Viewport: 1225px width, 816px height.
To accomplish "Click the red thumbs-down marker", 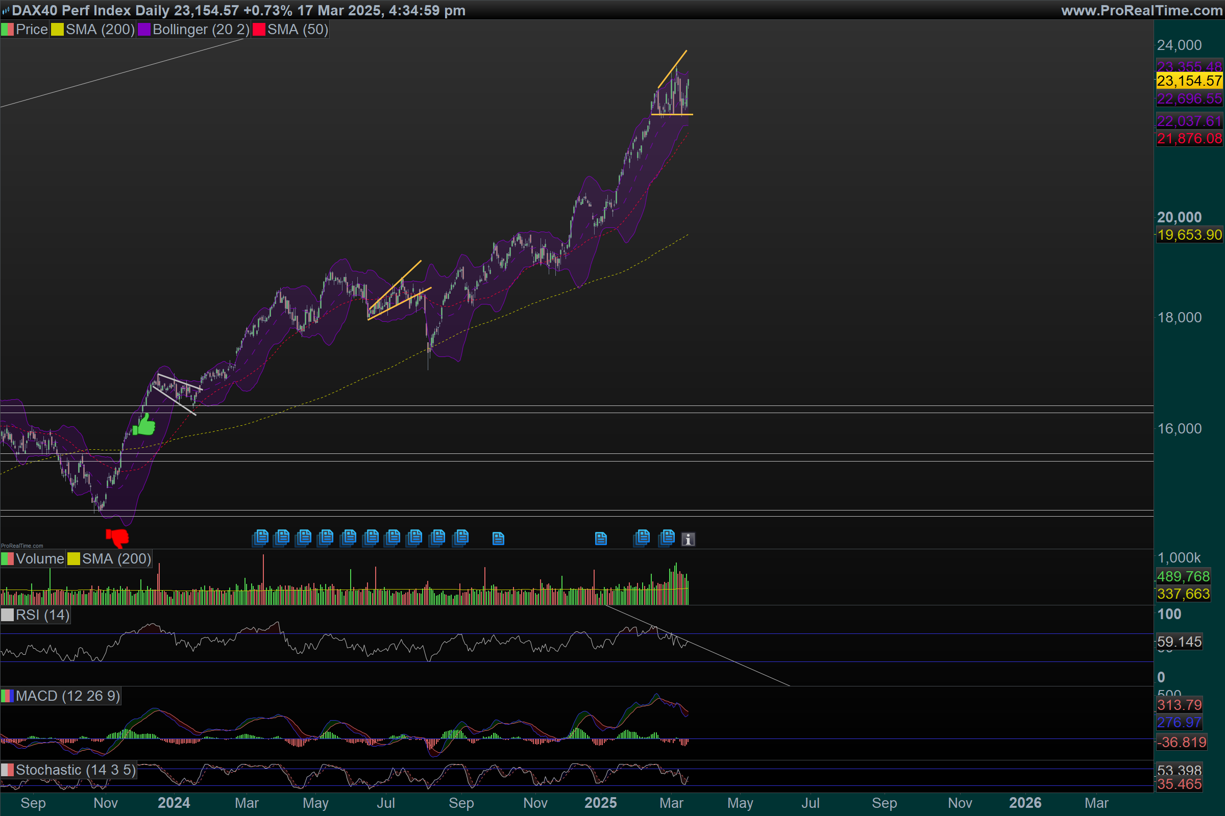I will tap(118, 537).
